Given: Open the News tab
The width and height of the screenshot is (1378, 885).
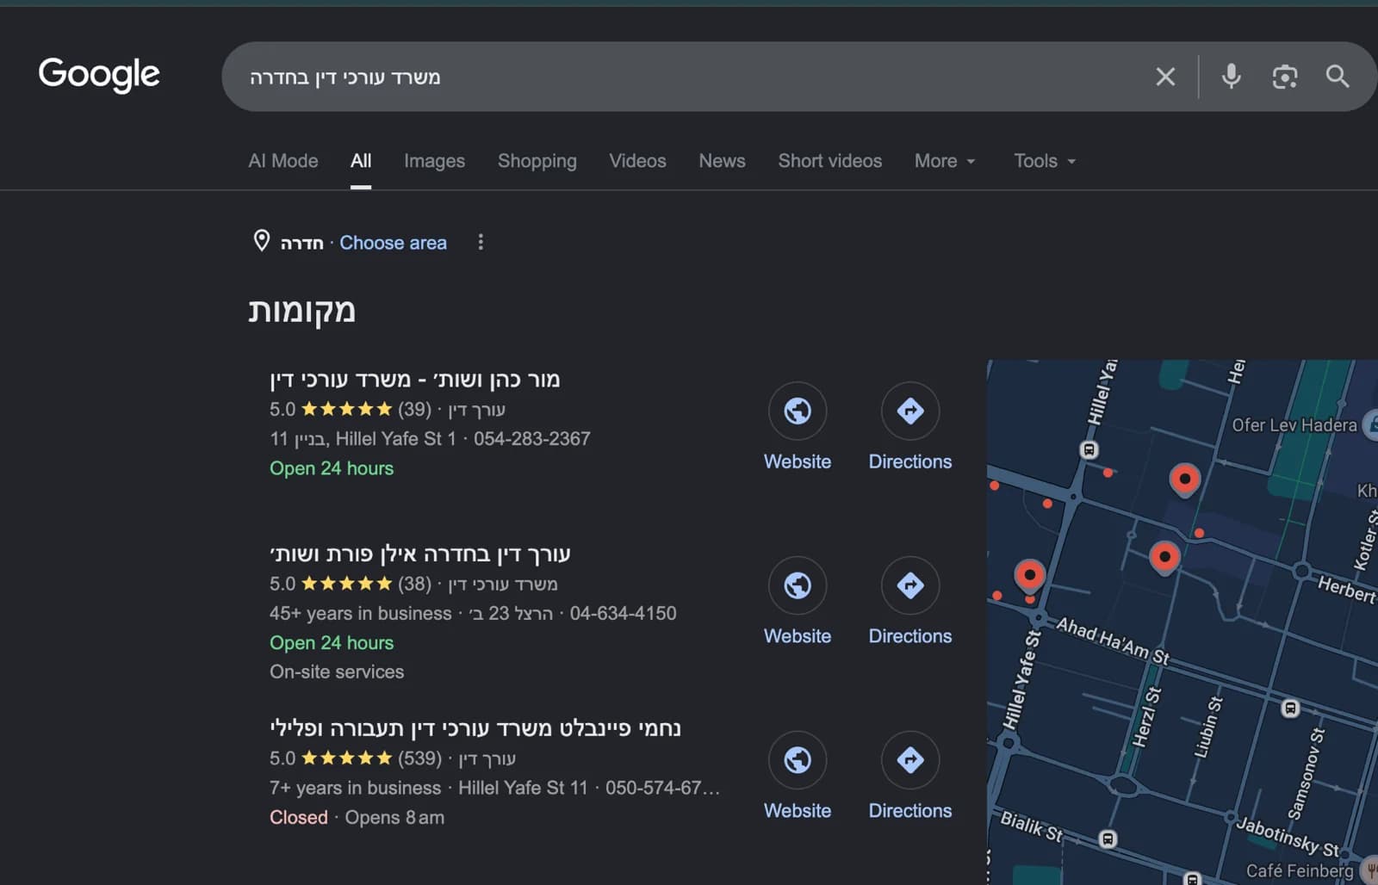Looking at the screenshot, I should 722,161.
